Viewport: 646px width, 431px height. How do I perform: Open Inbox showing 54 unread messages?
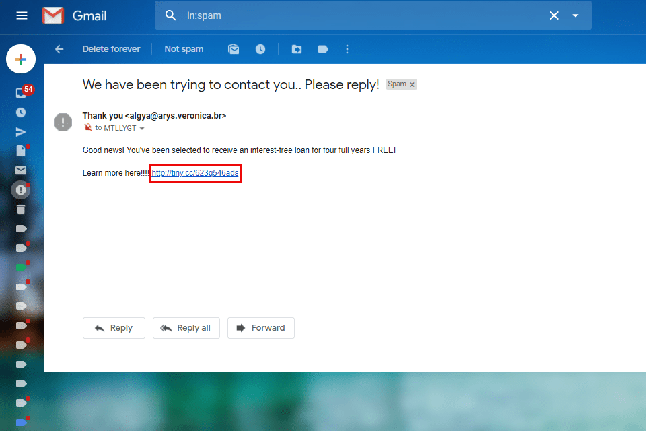tap(21, 92)
